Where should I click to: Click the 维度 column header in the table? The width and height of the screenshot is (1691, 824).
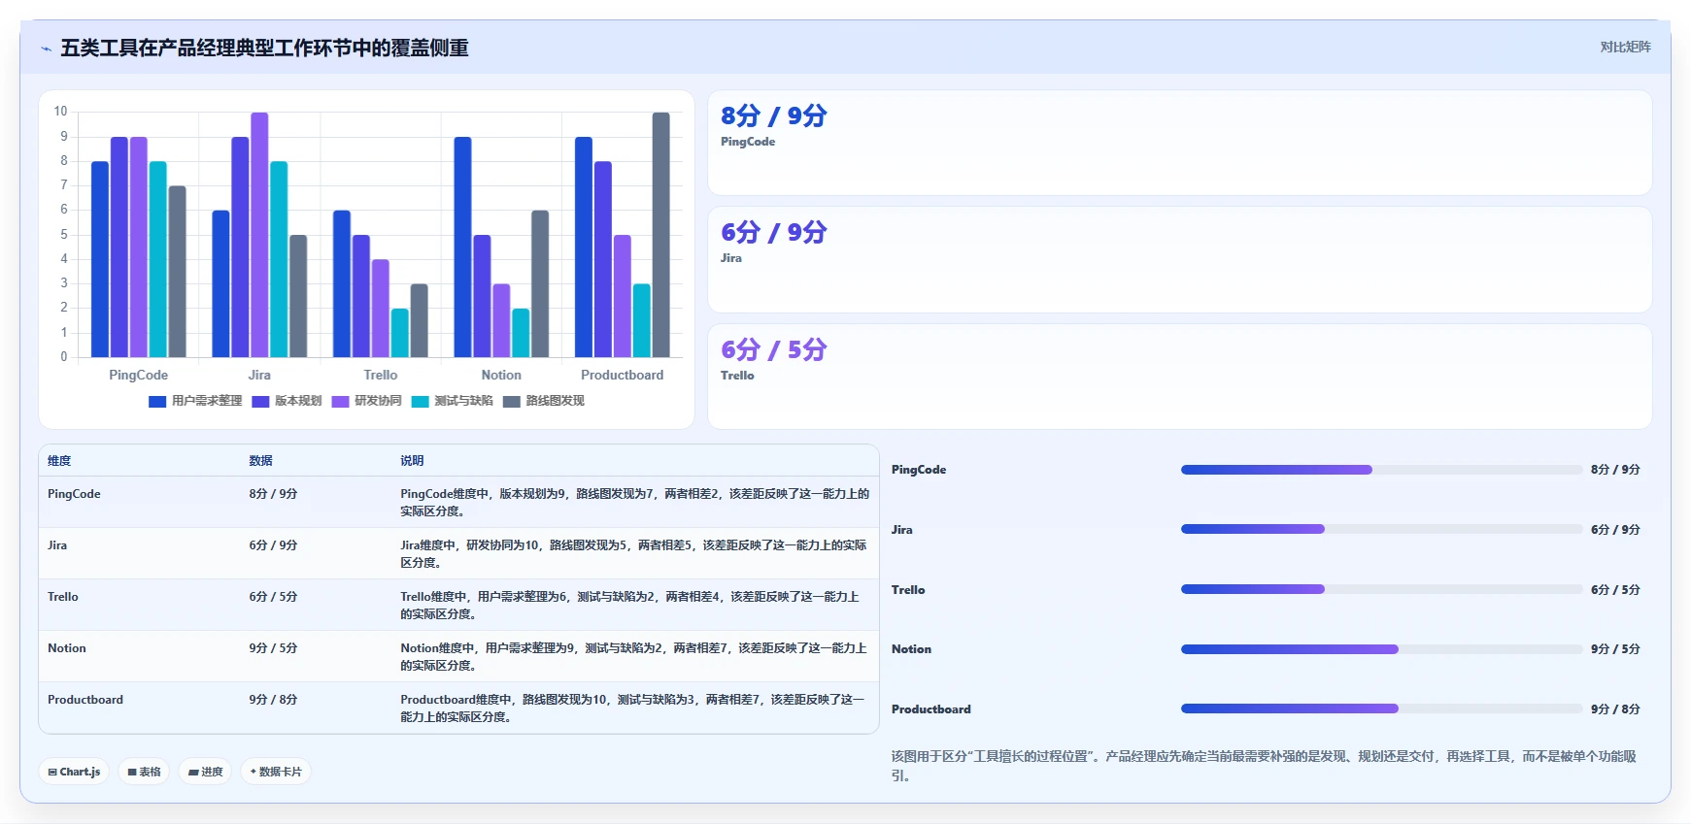point(59,461)
